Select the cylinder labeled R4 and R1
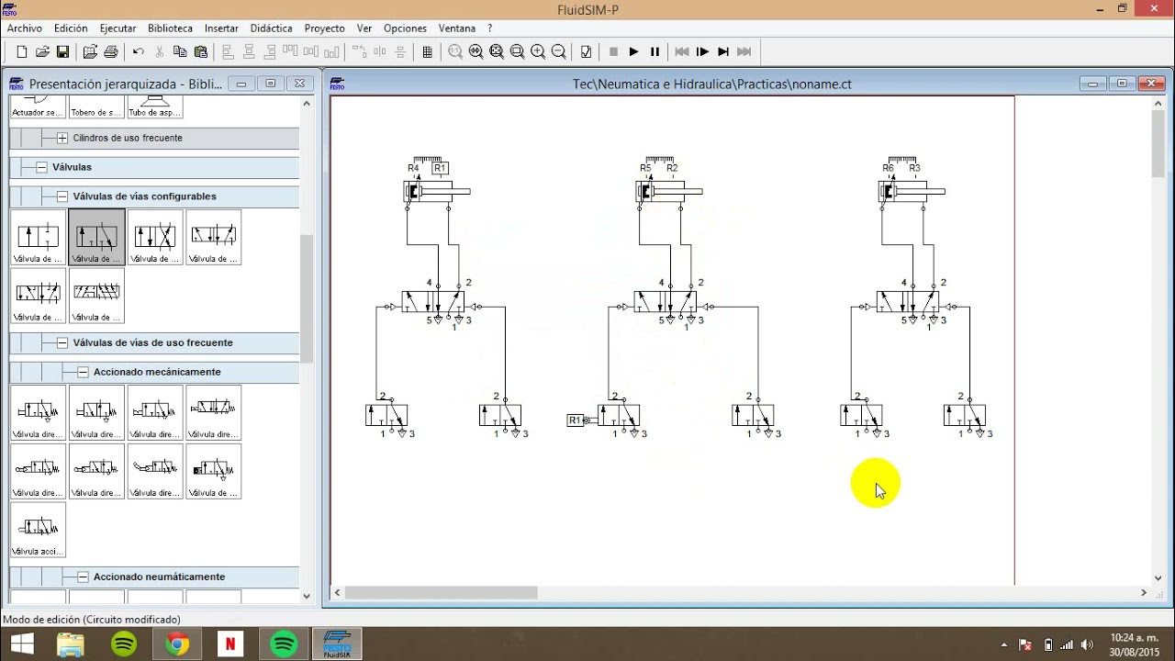1175x661 pixels. (436, 190)
